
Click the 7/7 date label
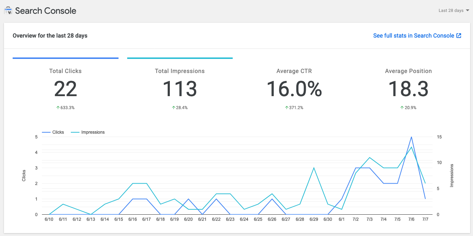pyautogui.click(x=425, y=219)
